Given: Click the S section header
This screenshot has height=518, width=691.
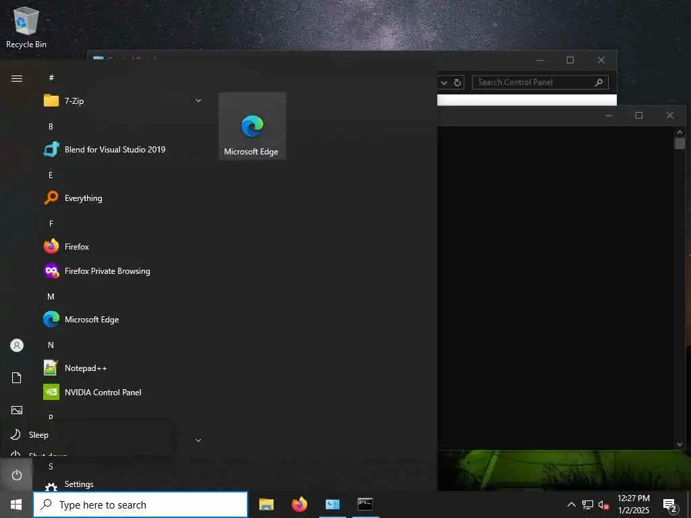Looking at the screenshot, I should 51,467.
